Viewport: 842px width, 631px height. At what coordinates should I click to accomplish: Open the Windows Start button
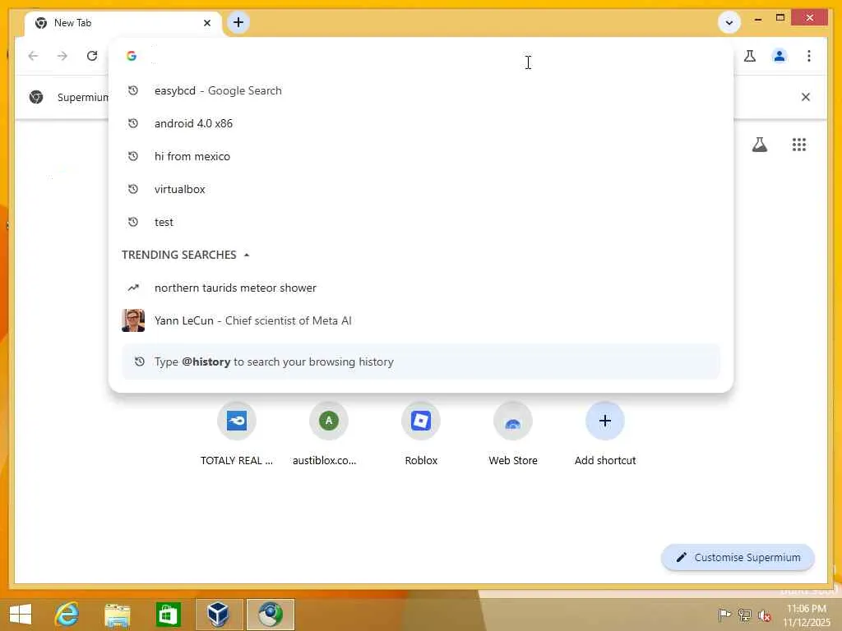click(21, 615)
